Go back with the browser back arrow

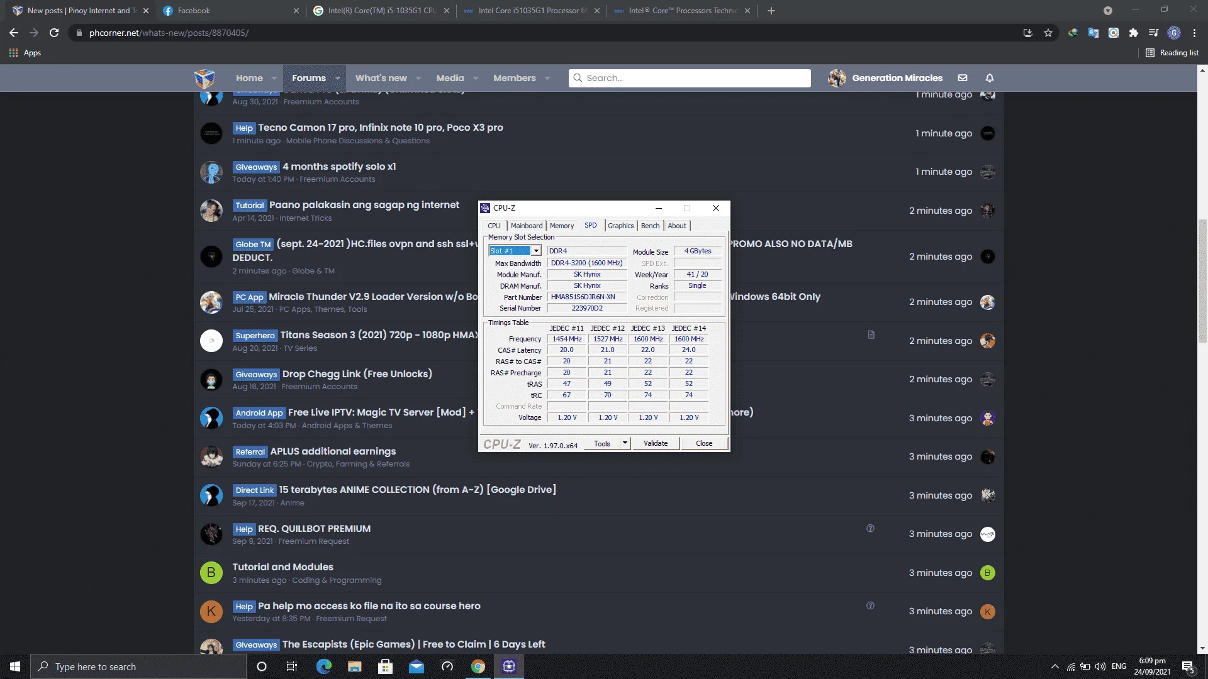14,33
